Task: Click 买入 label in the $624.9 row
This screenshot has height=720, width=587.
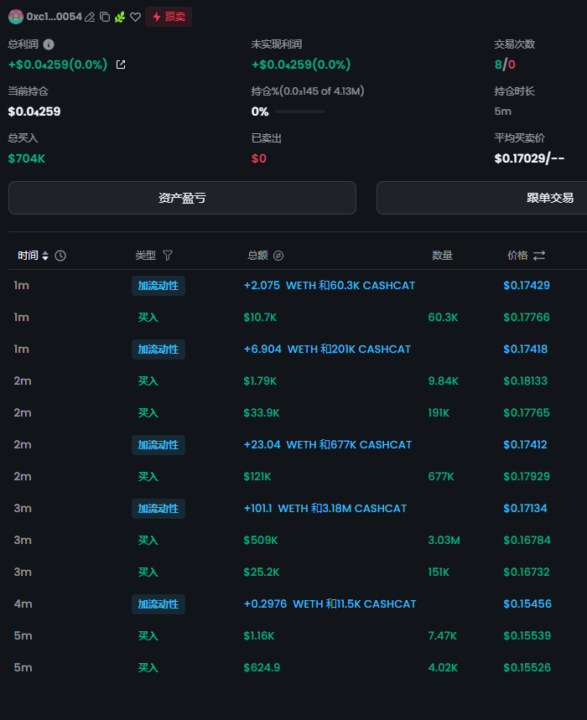Action: tap(148, 668)
